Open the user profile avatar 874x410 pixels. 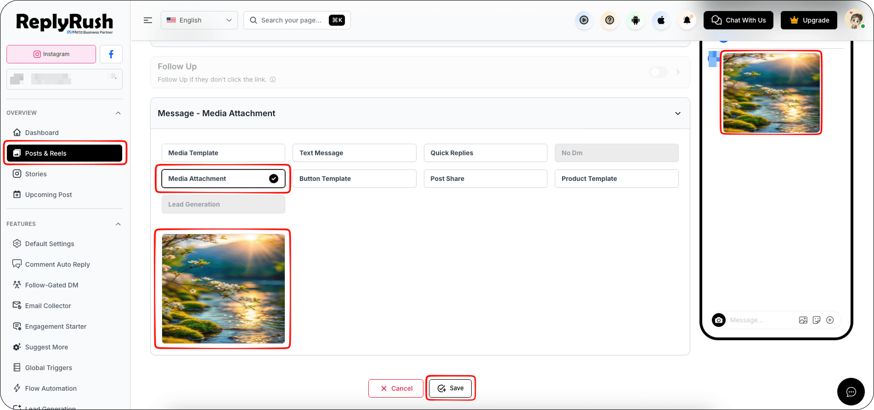click(855, 20)
